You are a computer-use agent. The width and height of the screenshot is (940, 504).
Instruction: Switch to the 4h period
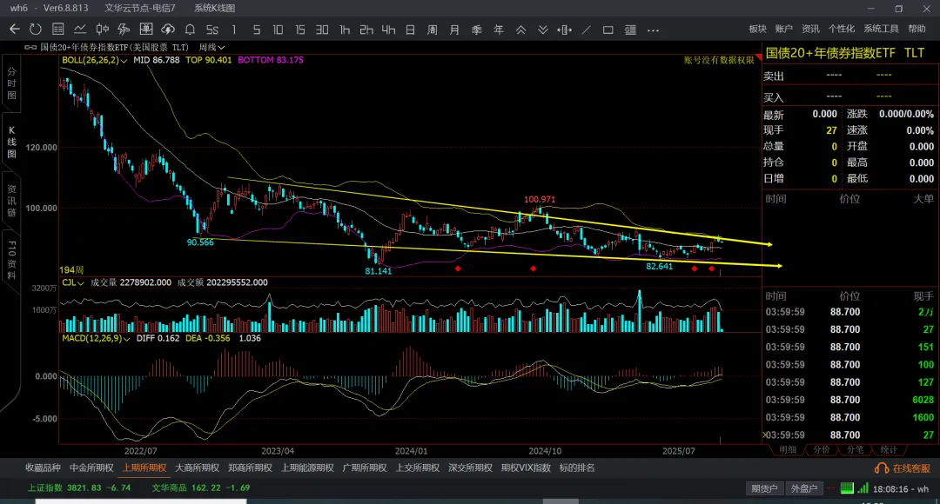click(x=388, y=30)
